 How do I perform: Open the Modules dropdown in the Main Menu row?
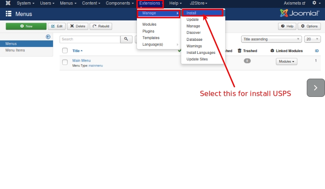click(286, 62)
